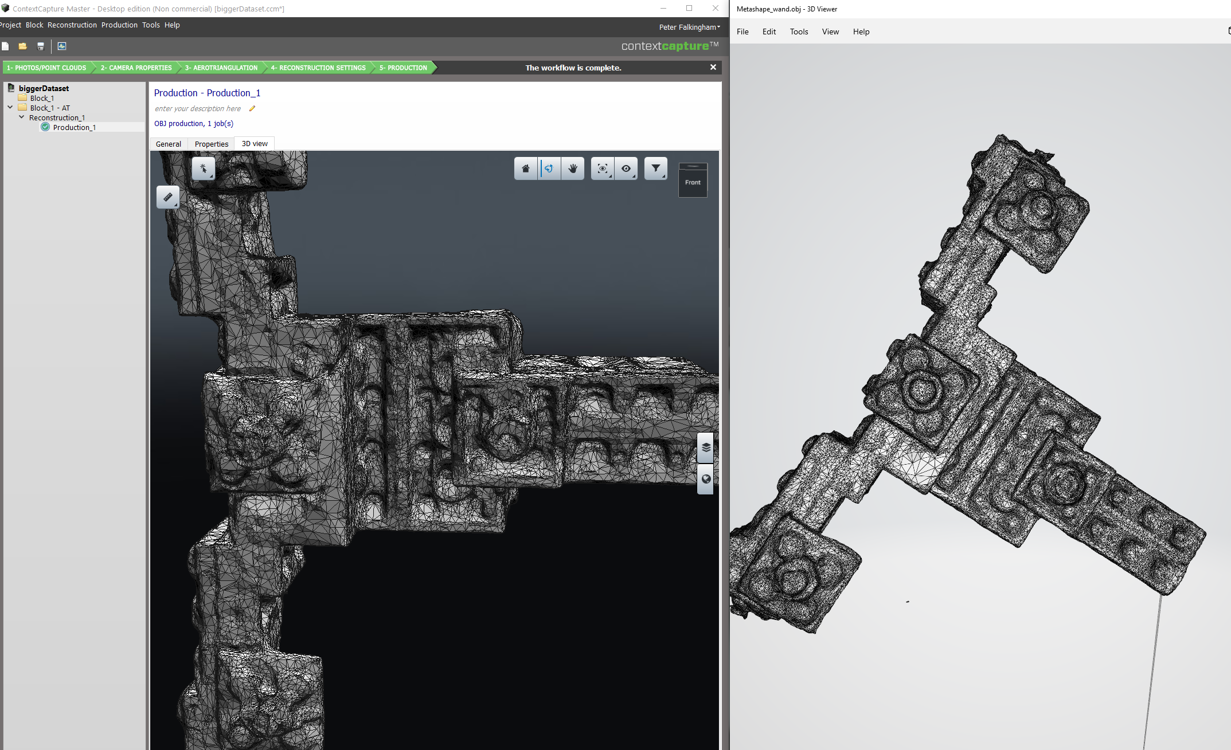Switch to the Properties tab
This screenshot has width=1231, height=750.
(x=211, y=144)
